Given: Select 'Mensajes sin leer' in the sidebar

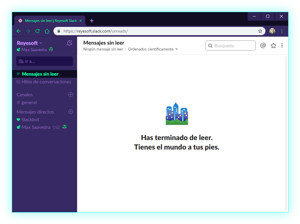Looking at the screenshot, I should pyautogui.click(x=40, y=74).
